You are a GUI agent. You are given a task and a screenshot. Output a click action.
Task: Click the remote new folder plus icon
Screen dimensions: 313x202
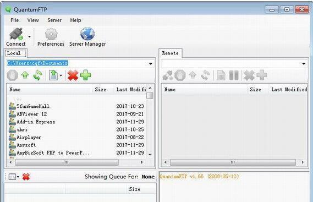(x=262, y=75)
